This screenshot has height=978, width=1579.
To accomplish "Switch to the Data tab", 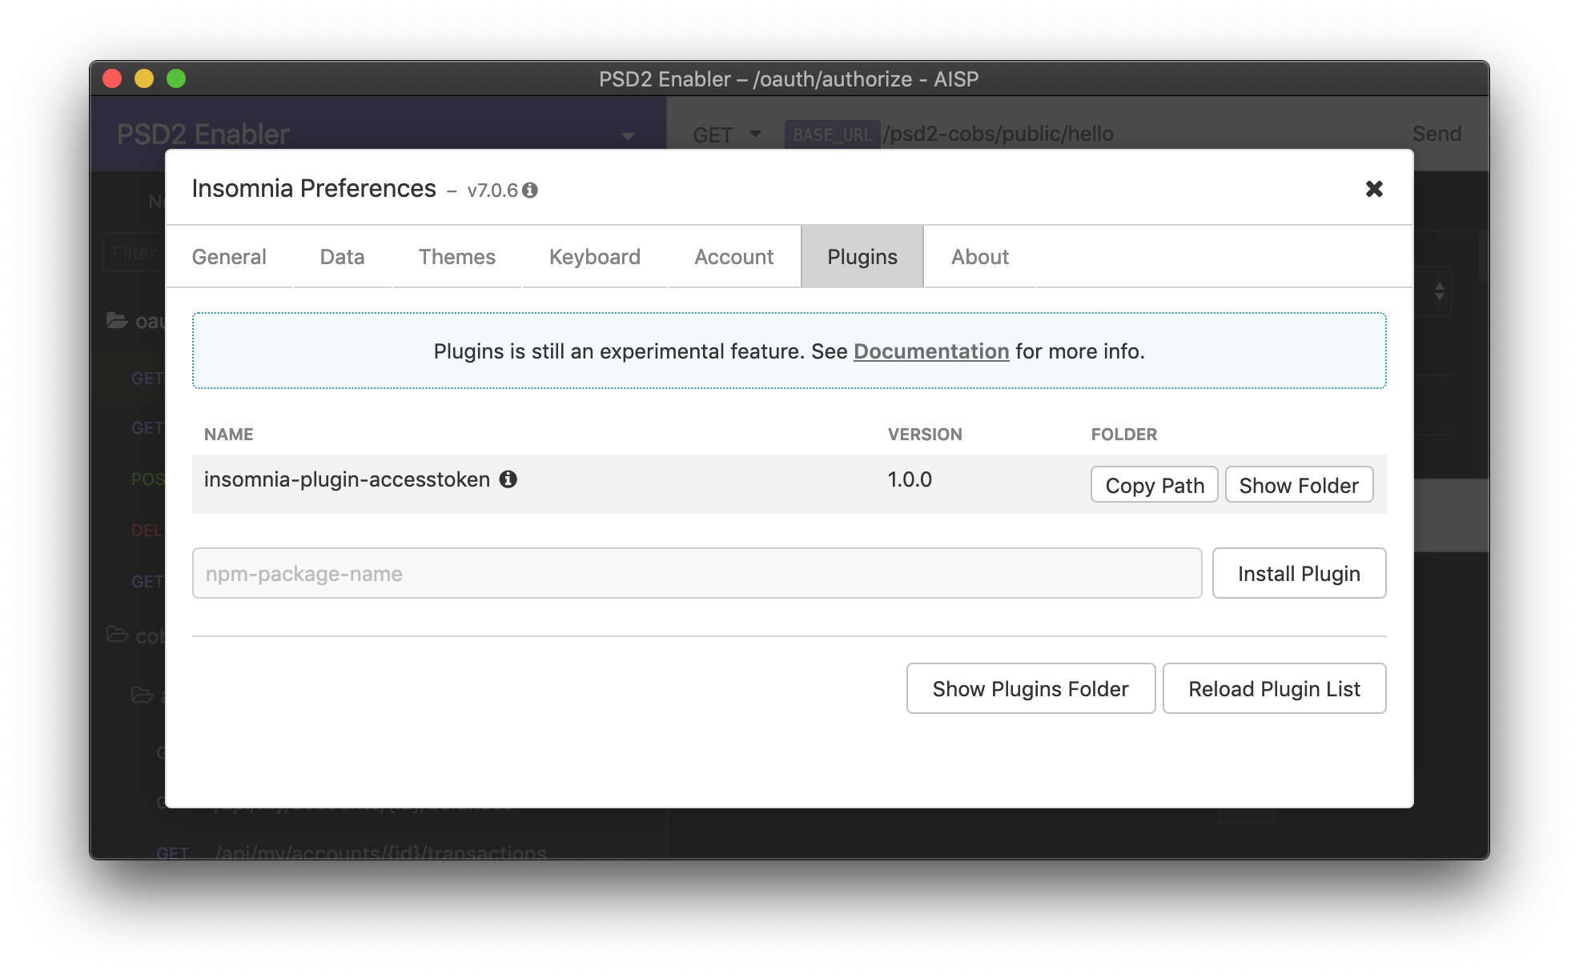I will coord(342,257).
